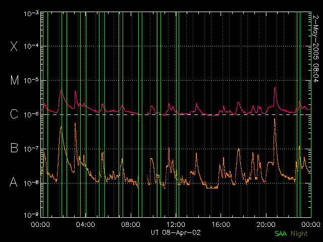Click the green SAA legend entry
The height and width of the screenshot is (242, 323).
(281, 233)
